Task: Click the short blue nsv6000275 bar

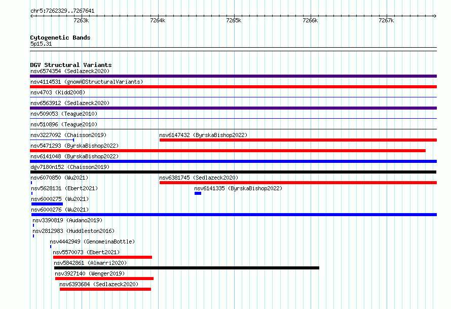Action: [x=47, y=204]
